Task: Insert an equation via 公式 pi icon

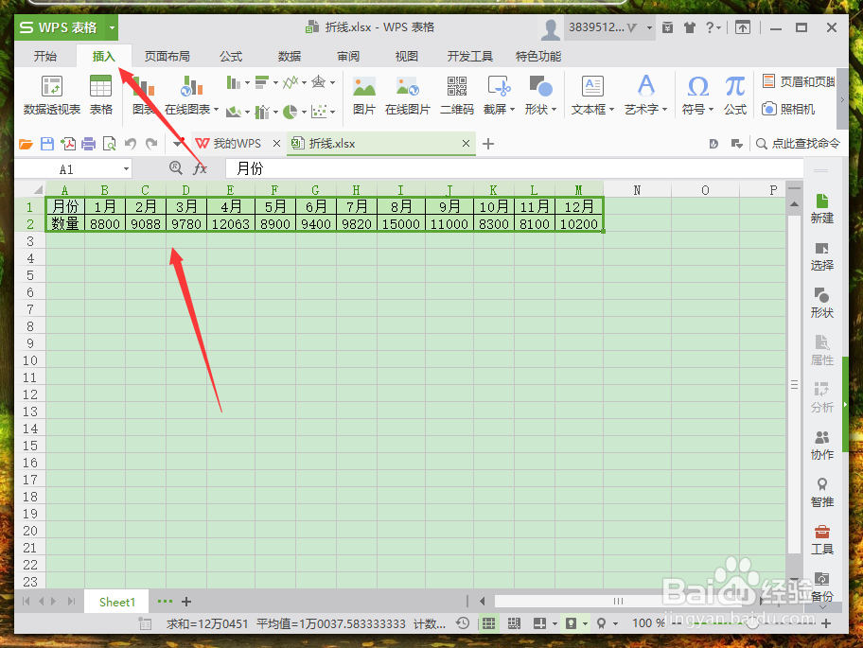Action: coord(735,96)
